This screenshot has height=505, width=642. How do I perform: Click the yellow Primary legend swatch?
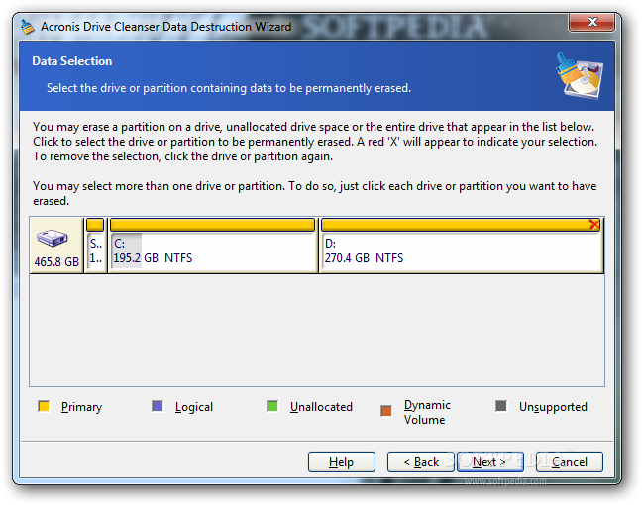coord(44,406)
